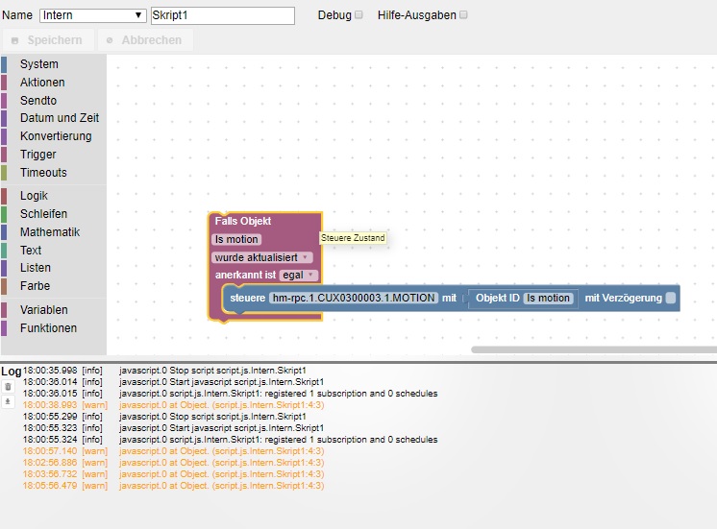This screenshot has width=717, height=529.
Task: Click the Speichern button
Action: pyautogui.click(x=48, y=40)
